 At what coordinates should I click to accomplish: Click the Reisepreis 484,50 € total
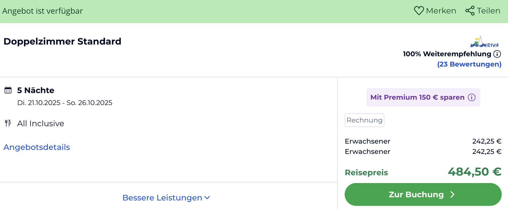[x=474, y=172]
